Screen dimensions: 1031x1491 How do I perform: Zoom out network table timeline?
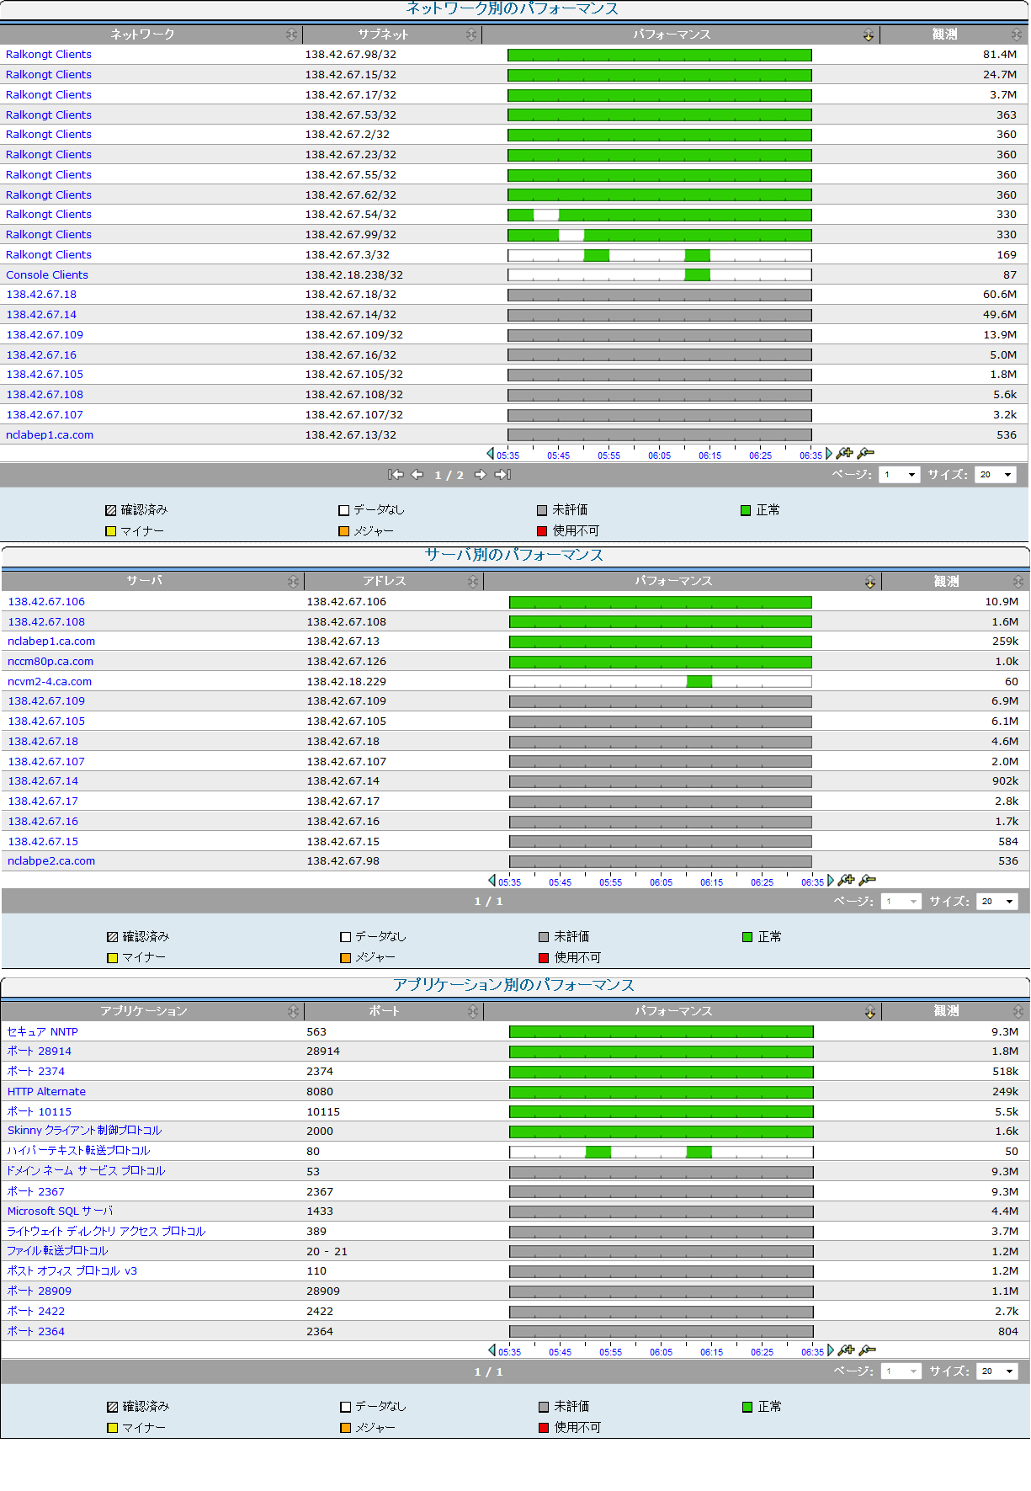tap(866, 454)
